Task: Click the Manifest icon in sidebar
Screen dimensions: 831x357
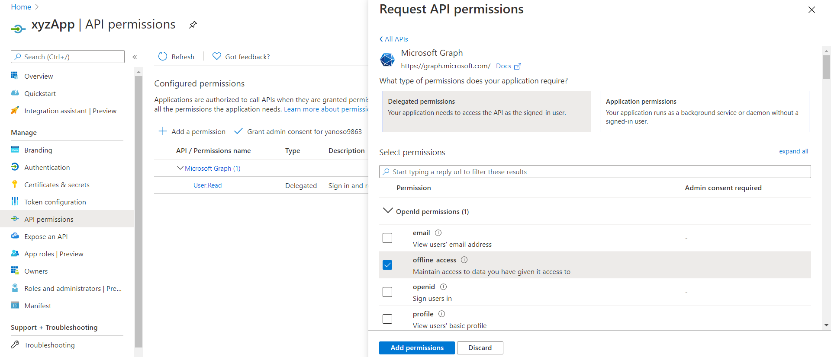Action: (x=15, y=305)
